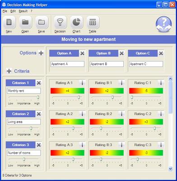
Task: Click the Rating B:1 slider handle
Action: tap(112, 97)
